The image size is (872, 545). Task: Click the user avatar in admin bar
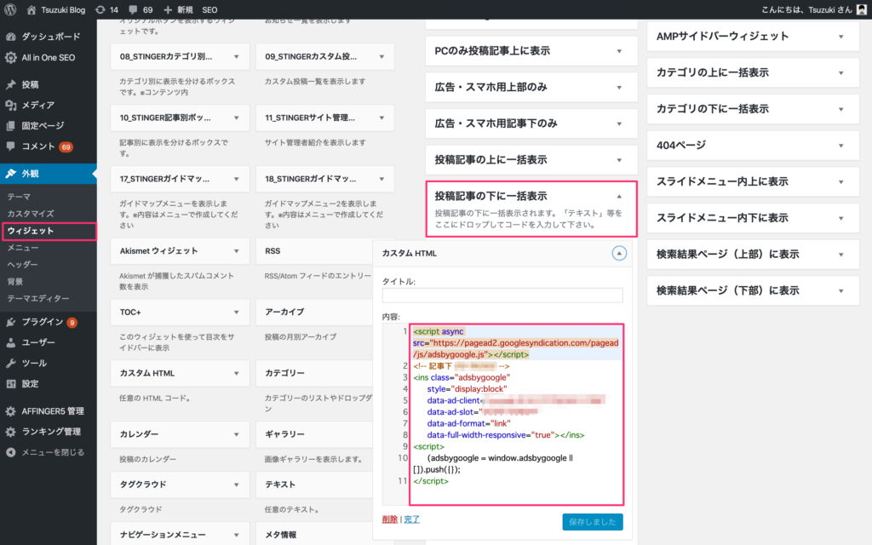862,9
